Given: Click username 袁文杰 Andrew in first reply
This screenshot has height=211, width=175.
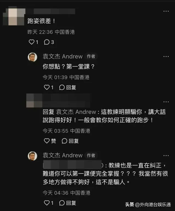Looking at the screenshot, I should (x=63, y=56).
